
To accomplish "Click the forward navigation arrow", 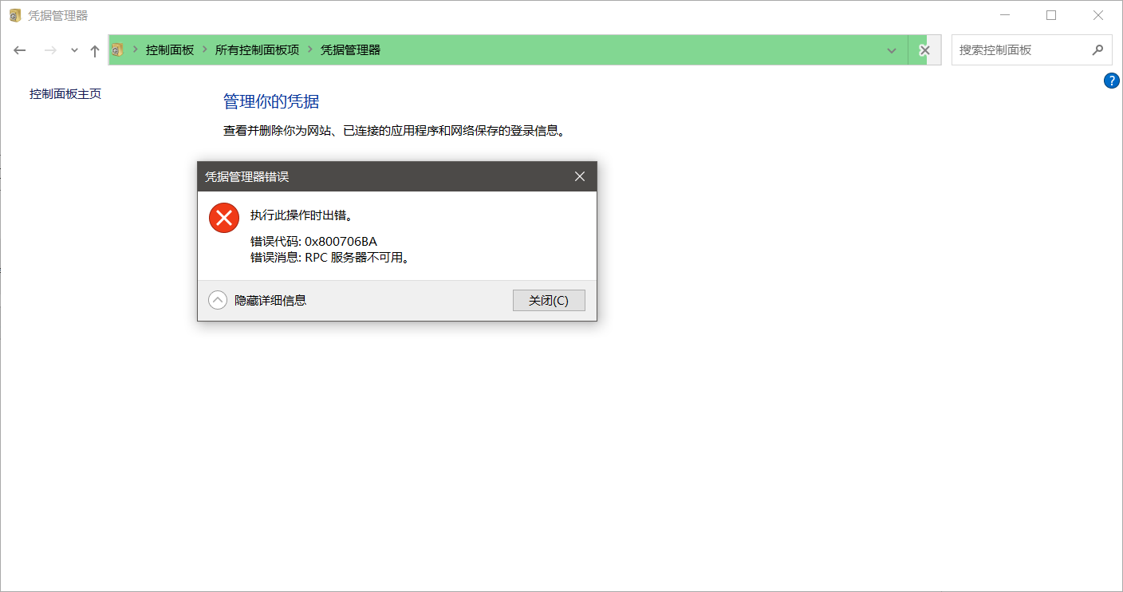I will tap(49, 49).
